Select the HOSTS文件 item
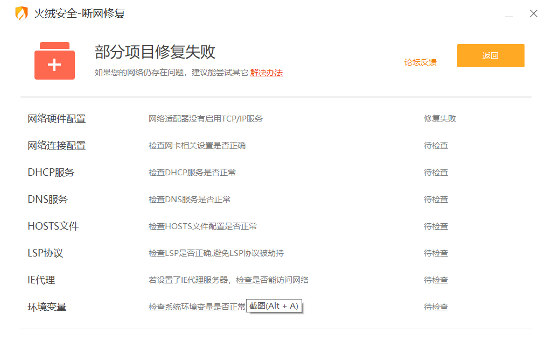The height and width of the screenshot is (363, 552). tap(53, 226)
